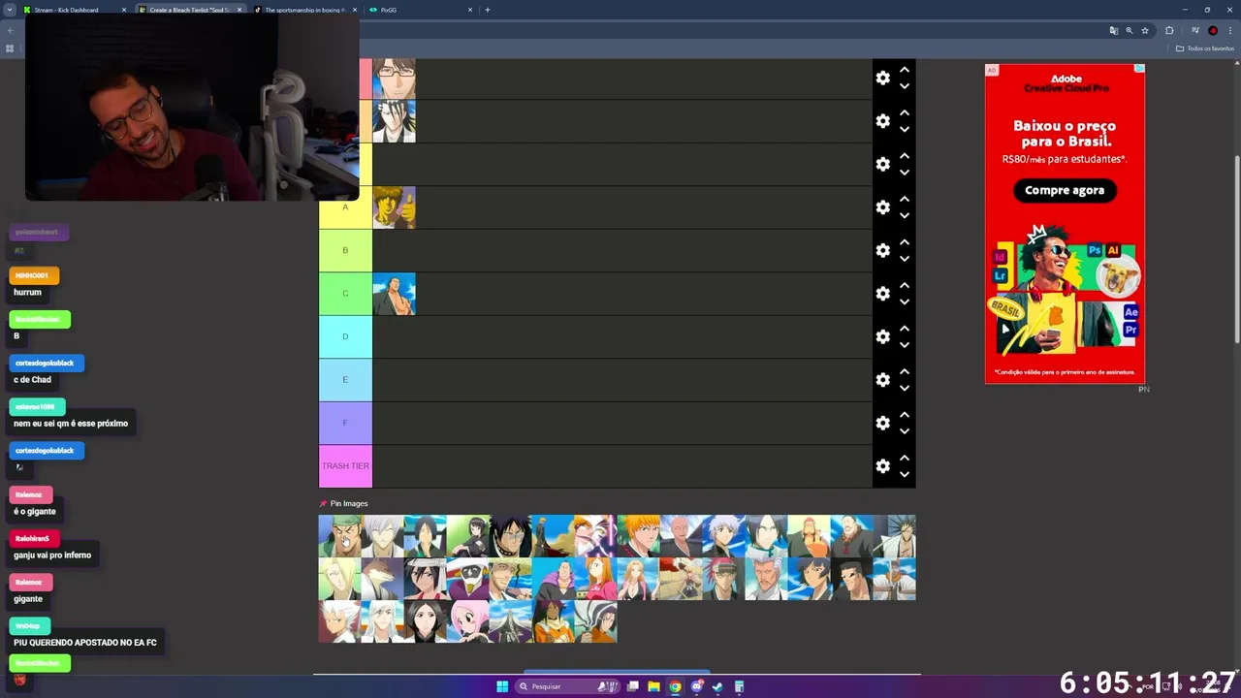Select the D tier label cell
This screenshot has height=698, width=1241.
pyautogui.click(x=345, y=336)
